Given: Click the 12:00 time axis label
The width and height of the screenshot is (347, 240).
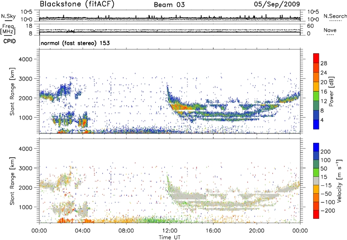Looking at the screenshot, I should point(170,231).
